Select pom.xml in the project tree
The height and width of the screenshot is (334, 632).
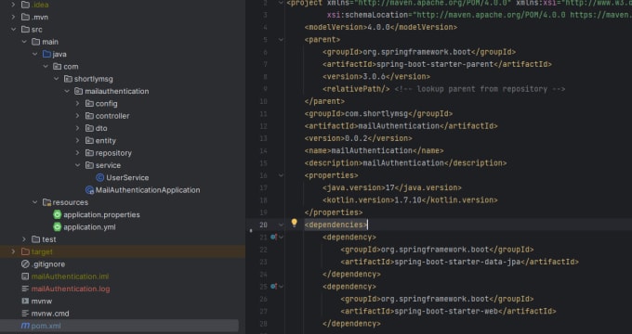coord(46,326)
